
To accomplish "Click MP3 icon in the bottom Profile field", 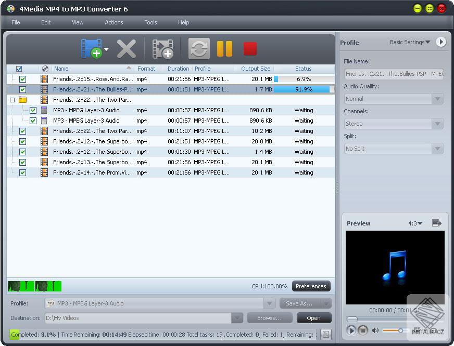I will point(51,303).
